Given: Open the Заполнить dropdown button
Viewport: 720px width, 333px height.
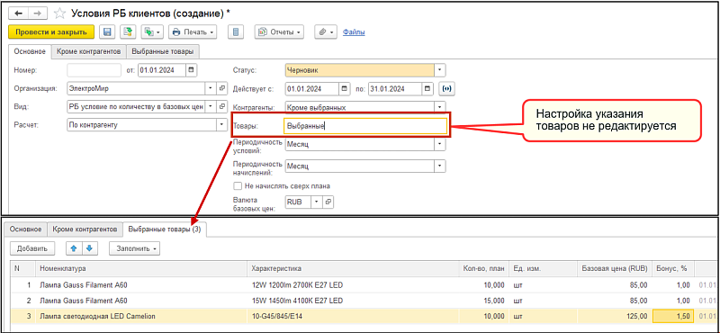Looking at the screenshot, I should pos(134,248).
